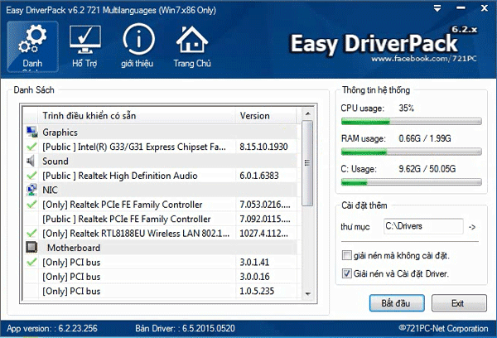Click the driver list scroll up arrow

coord(307,113)
